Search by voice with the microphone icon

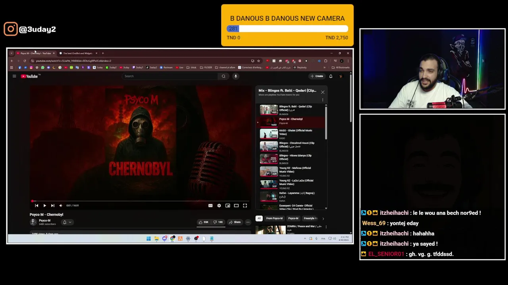235,76
